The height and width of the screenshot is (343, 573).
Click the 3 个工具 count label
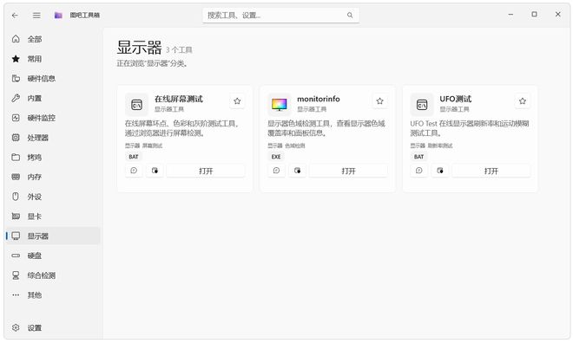(x=179, y=50)
